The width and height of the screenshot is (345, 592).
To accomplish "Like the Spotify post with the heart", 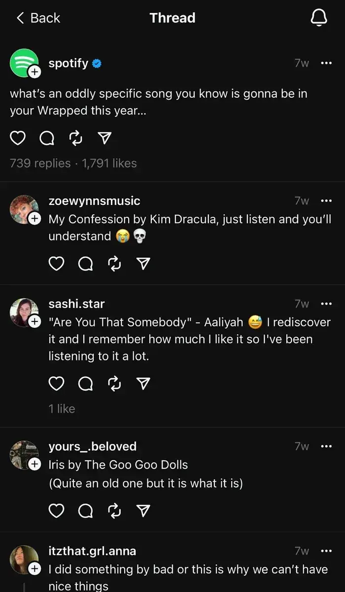I will pyautogui.click(x=18, y=139).
